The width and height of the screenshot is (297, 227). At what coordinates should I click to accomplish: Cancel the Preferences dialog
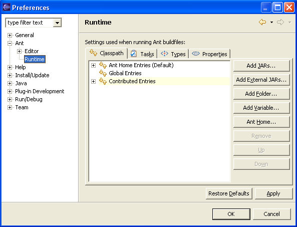[x=271, y=214]
